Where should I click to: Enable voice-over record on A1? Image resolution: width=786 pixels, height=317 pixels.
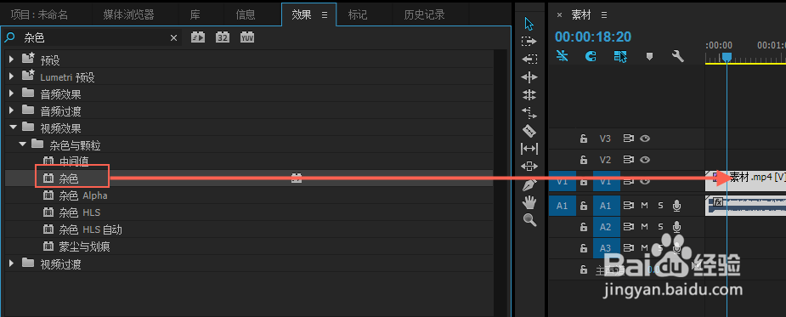click(676, 205)
